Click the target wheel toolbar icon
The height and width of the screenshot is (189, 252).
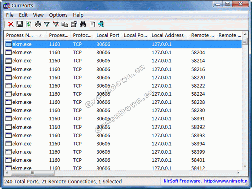click(x=38, y=24)
